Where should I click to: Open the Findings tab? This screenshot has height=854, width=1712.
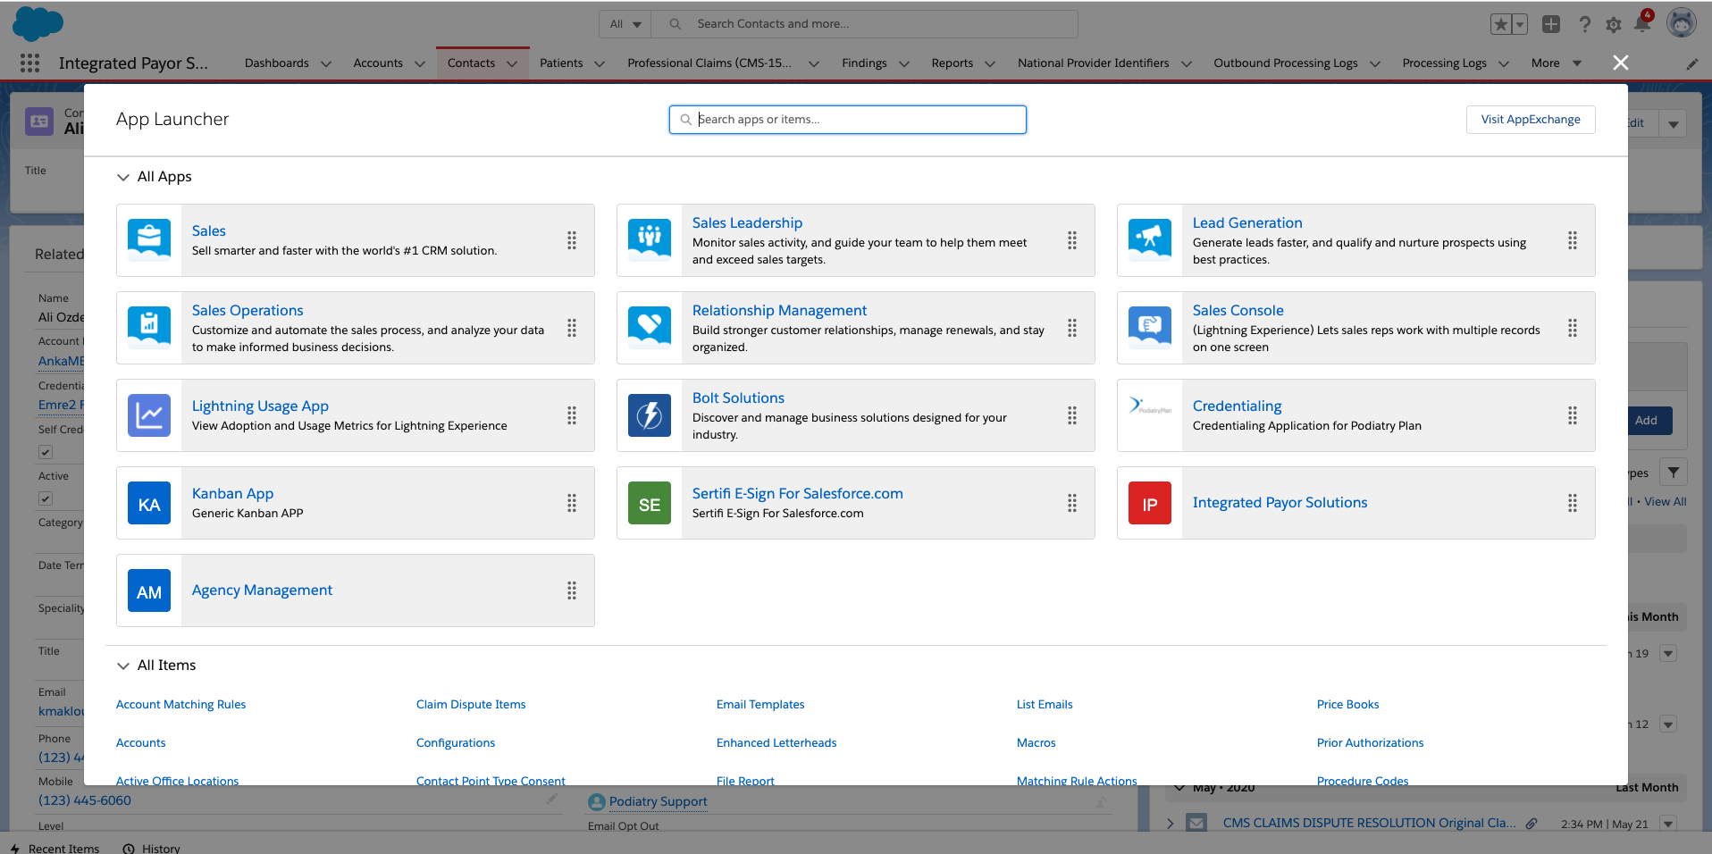click(864, 63)
